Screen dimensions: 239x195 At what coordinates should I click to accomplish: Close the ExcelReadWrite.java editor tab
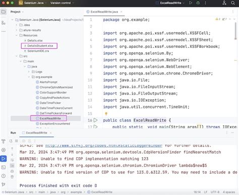(x=121, y=12)
